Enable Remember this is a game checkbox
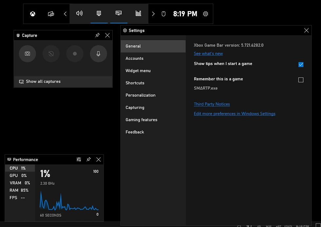 (301, 80)
